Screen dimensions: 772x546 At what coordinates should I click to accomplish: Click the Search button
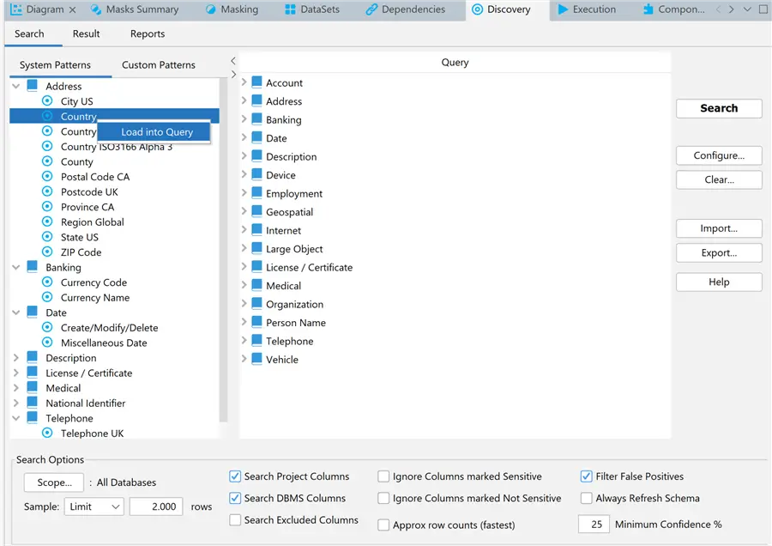point(719,108)
